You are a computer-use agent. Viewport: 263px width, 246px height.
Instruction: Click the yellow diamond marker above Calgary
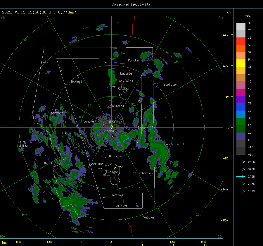coord(115,168)
